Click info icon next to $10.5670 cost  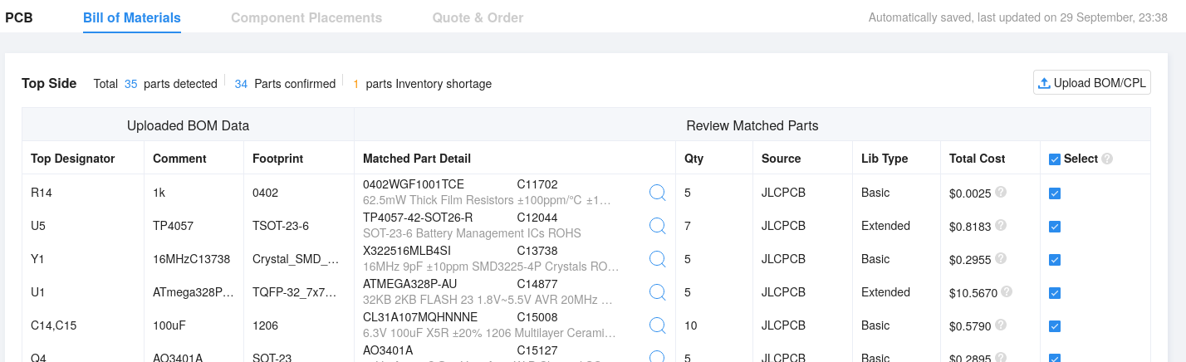pyautogui.click(x=1007, y=291)
